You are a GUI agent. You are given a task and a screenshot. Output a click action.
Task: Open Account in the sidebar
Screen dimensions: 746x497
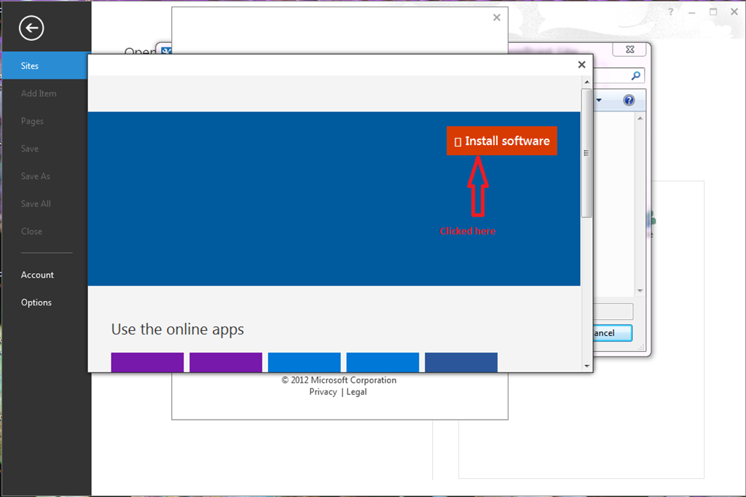pyautogui.click(x=37, y=275)
